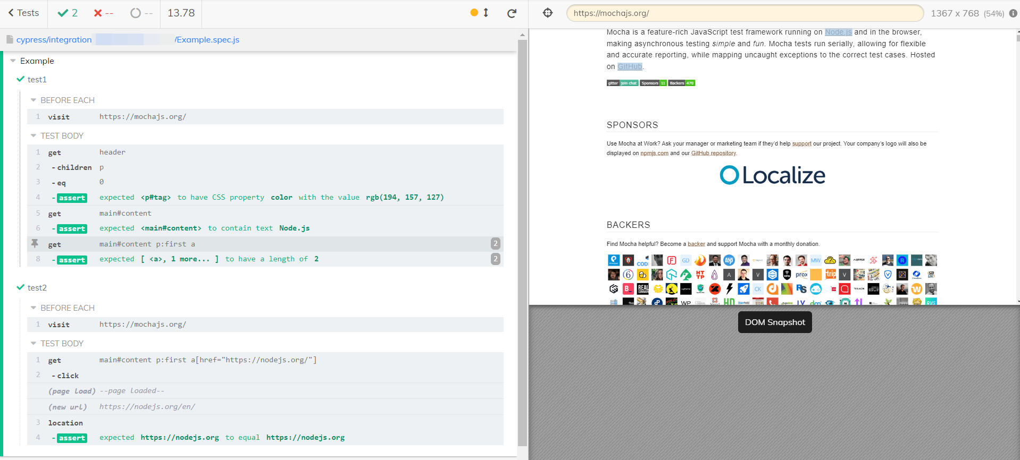Open the npmjs.com link

click(654, 154)
